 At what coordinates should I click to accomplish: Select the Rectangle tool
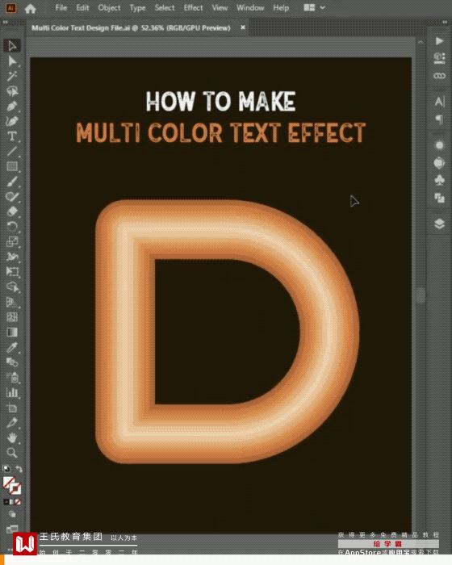coord(12,166)
